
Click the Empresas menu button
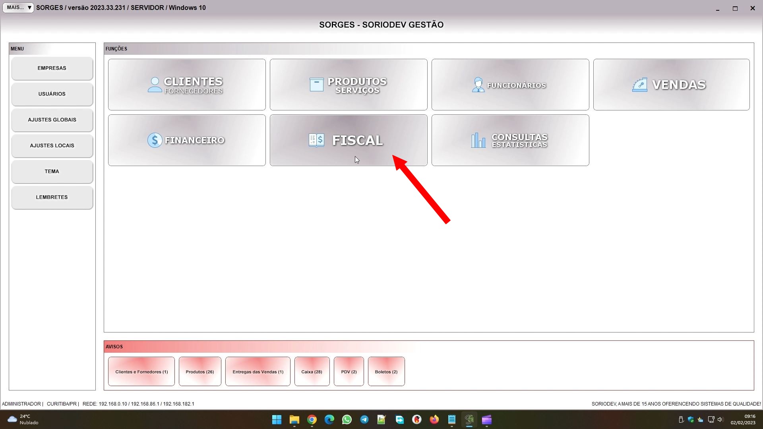click(52, 68)
